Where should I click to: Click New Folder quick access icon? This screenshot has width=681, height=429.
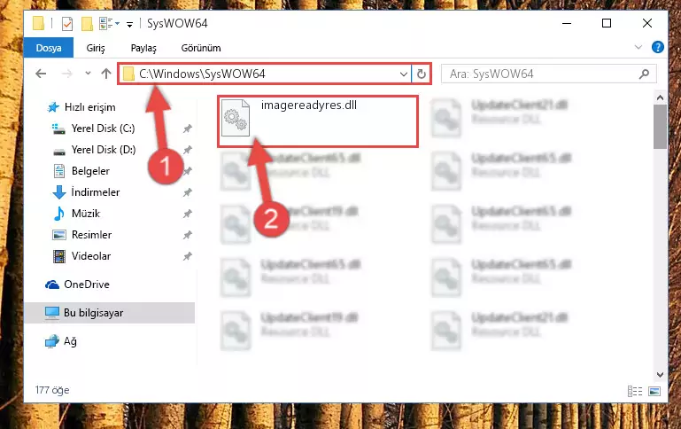87,23
